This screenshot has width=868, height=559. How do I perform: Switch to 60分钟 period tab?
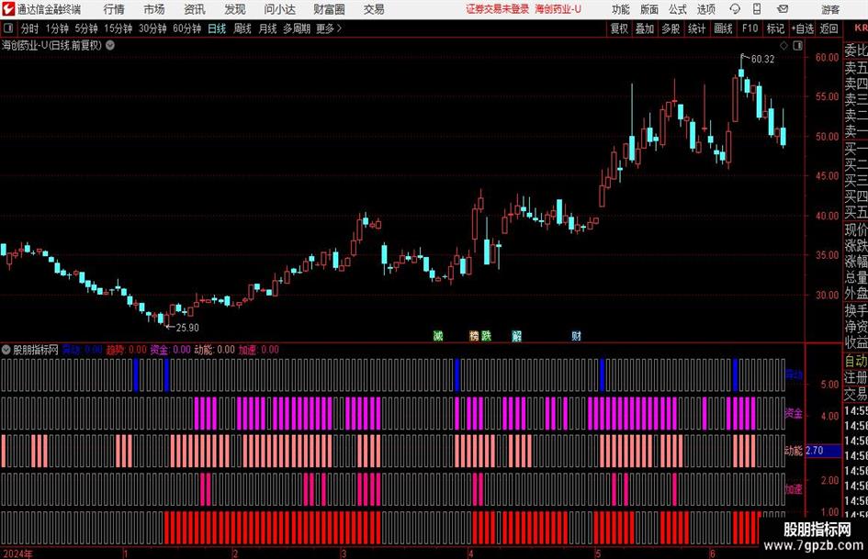(187, 28)
